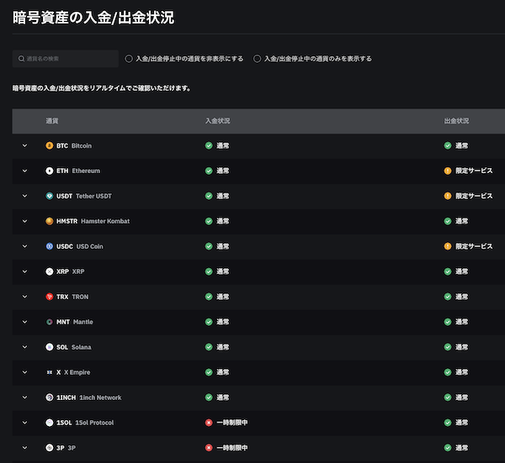Click 3P 一時制限中 deposit status text
This screenshot has width=505, height=463.
pyautogui.click(x=232, y=448)
